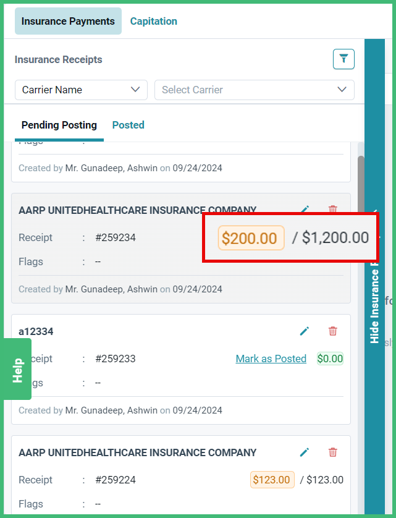Mark receipt #259233 as Posted
Screen dimensions: 396x518
[x=271, y=359]
